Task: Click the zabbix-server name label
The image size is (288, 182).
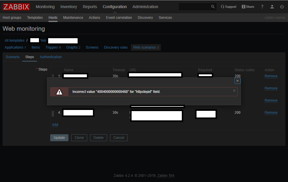Action: coord(275,17)
